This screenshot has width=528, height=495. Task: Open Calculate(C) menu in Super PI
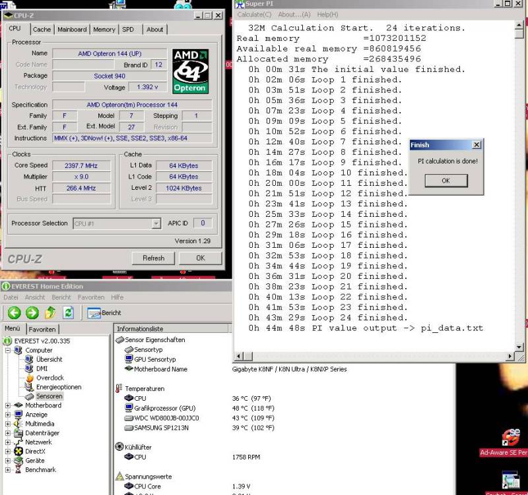click(254, 15)
